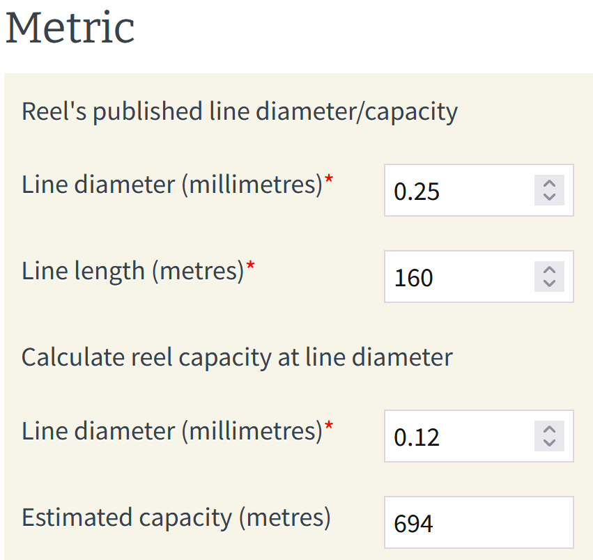Click the red asterisk beside Line length
The height and width of the screenshot is (560, 593).
coord(251,267)
